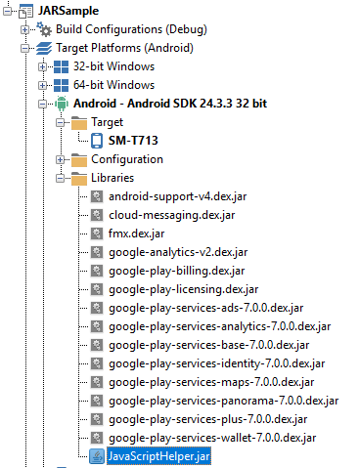Collapse the Libraries folder
Screen dimensions: 359x468
[x=60, y=178]
